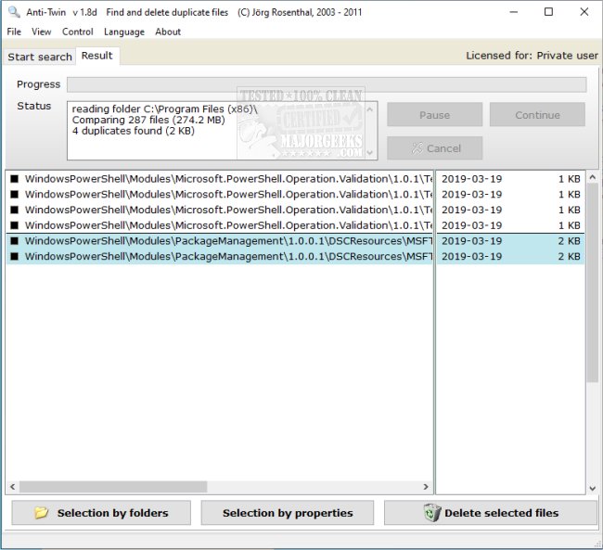Screen dimensions: 603x550
Task: Click 'reading folder C:\Program Files (x86)\' line
Action: [x=164, y=109]
